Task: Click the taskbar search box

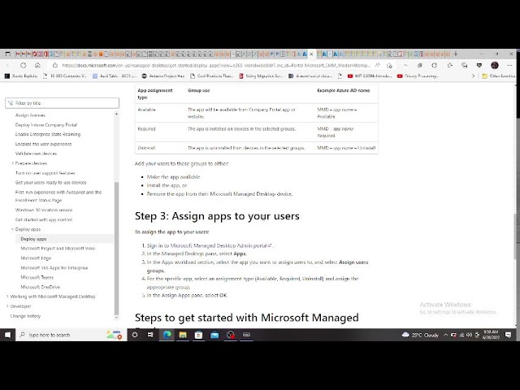Action: 71,335
